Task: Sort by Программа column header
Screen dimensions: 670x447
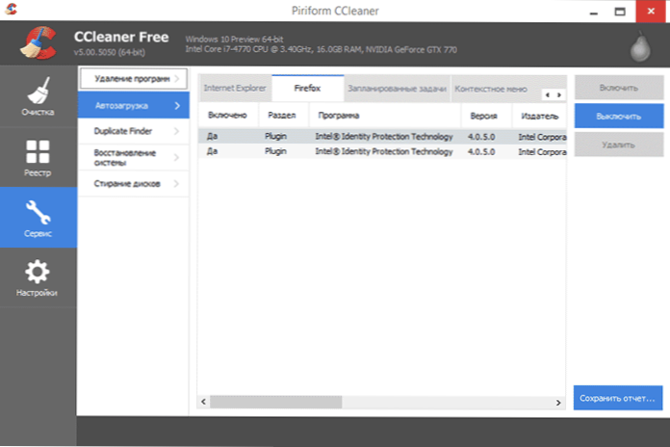Action: (x=384, y=116)
